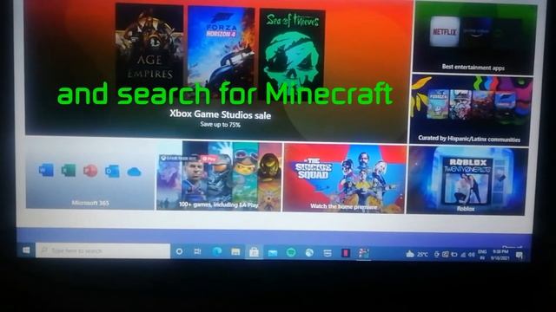The width and height of the screenshot is (556, 312).
Task: Open the taskbar clock and date
Action: 500,255
